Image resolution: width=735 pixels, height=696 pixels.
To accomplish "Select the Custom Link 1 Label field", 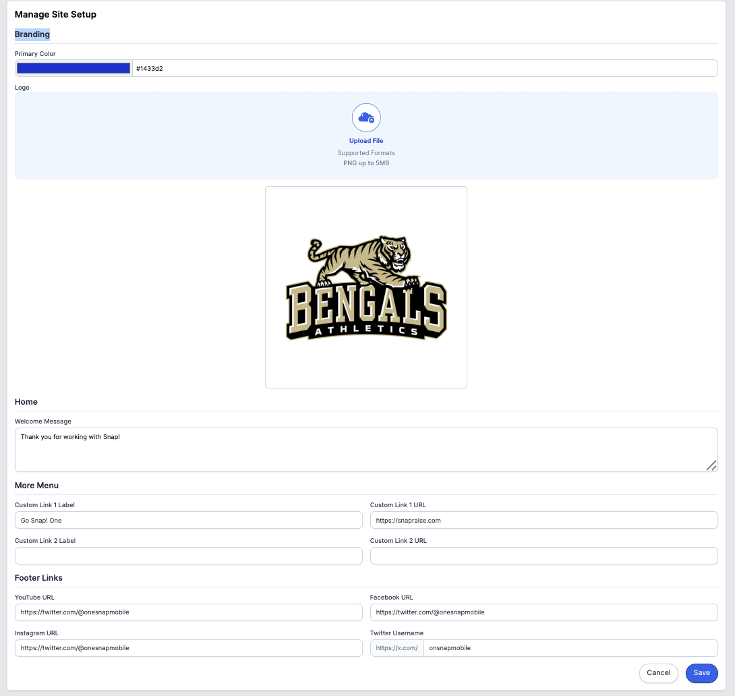I will 189,520.
